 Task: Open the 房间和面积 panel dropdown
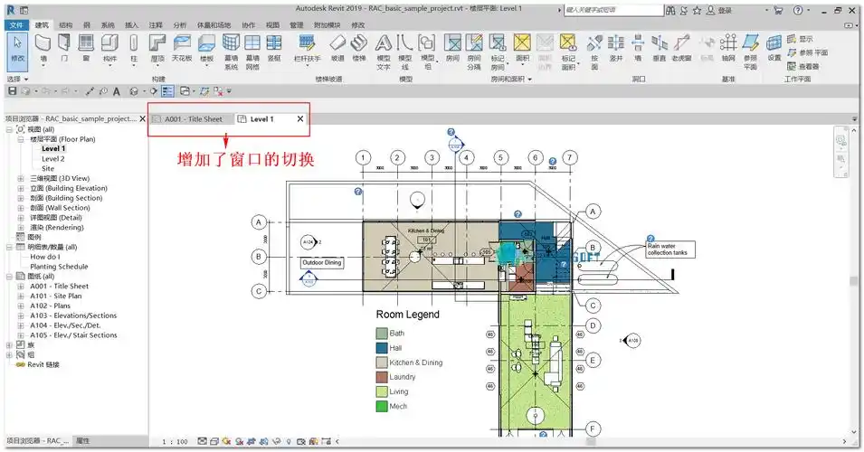click(x=511, y=80)
